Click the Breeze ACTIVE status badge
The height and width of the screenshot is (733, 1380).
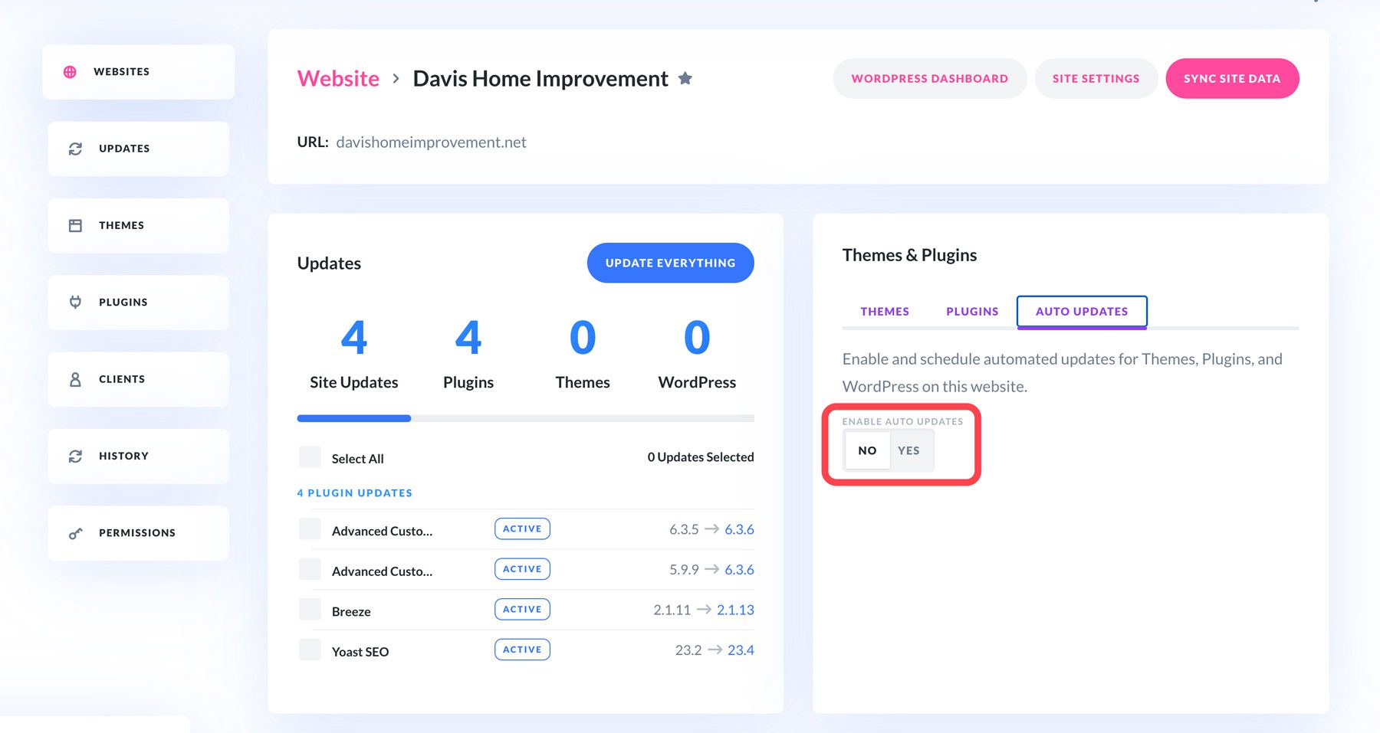click(522, 609)
